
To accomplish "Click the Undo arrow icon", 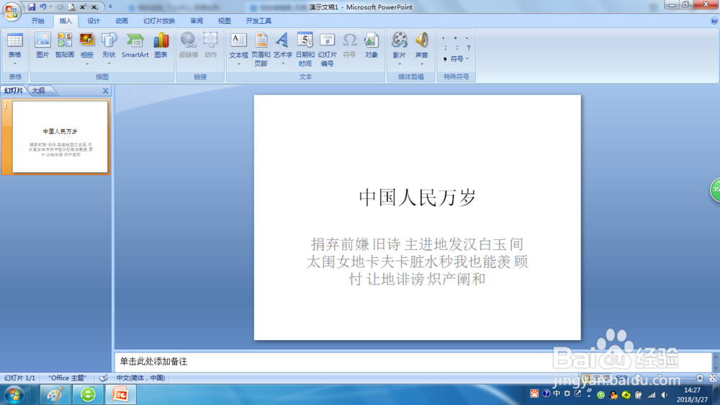I will [42, 7].
